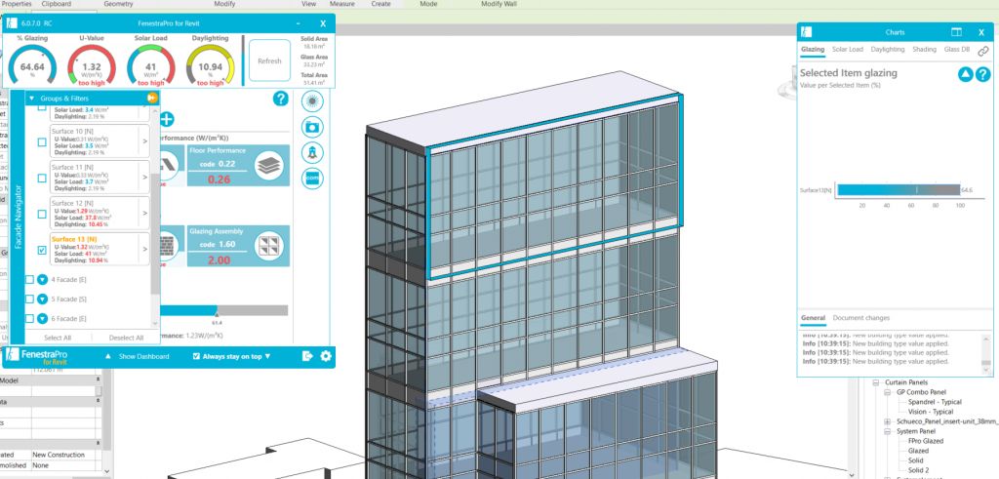The height and width of the screenshot is (479, 999).
Task: Open the Document changes tab
Action: pos(860,318)
